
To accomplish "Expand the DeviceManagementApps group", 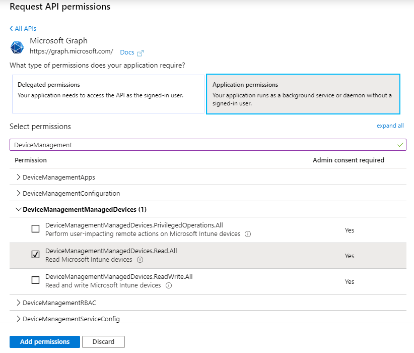I will tap(19, 177).
